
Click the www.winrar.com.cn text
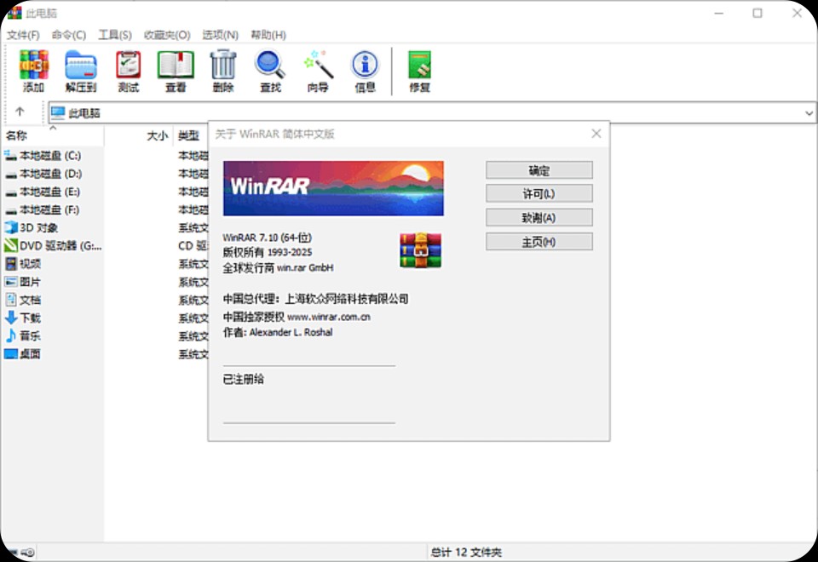coord(329,317)
